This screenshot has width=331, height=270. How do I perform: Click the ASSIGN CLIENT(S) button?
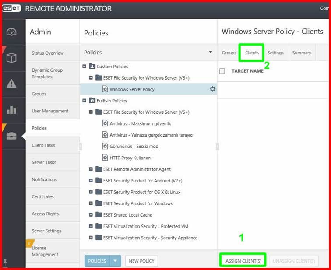pos(243,261)
